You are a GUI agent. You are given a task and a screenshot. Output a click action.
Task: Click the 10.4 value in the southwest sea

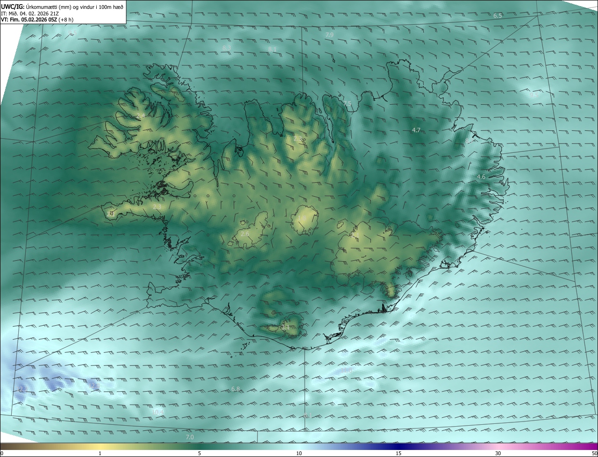[x=157, y=412]
